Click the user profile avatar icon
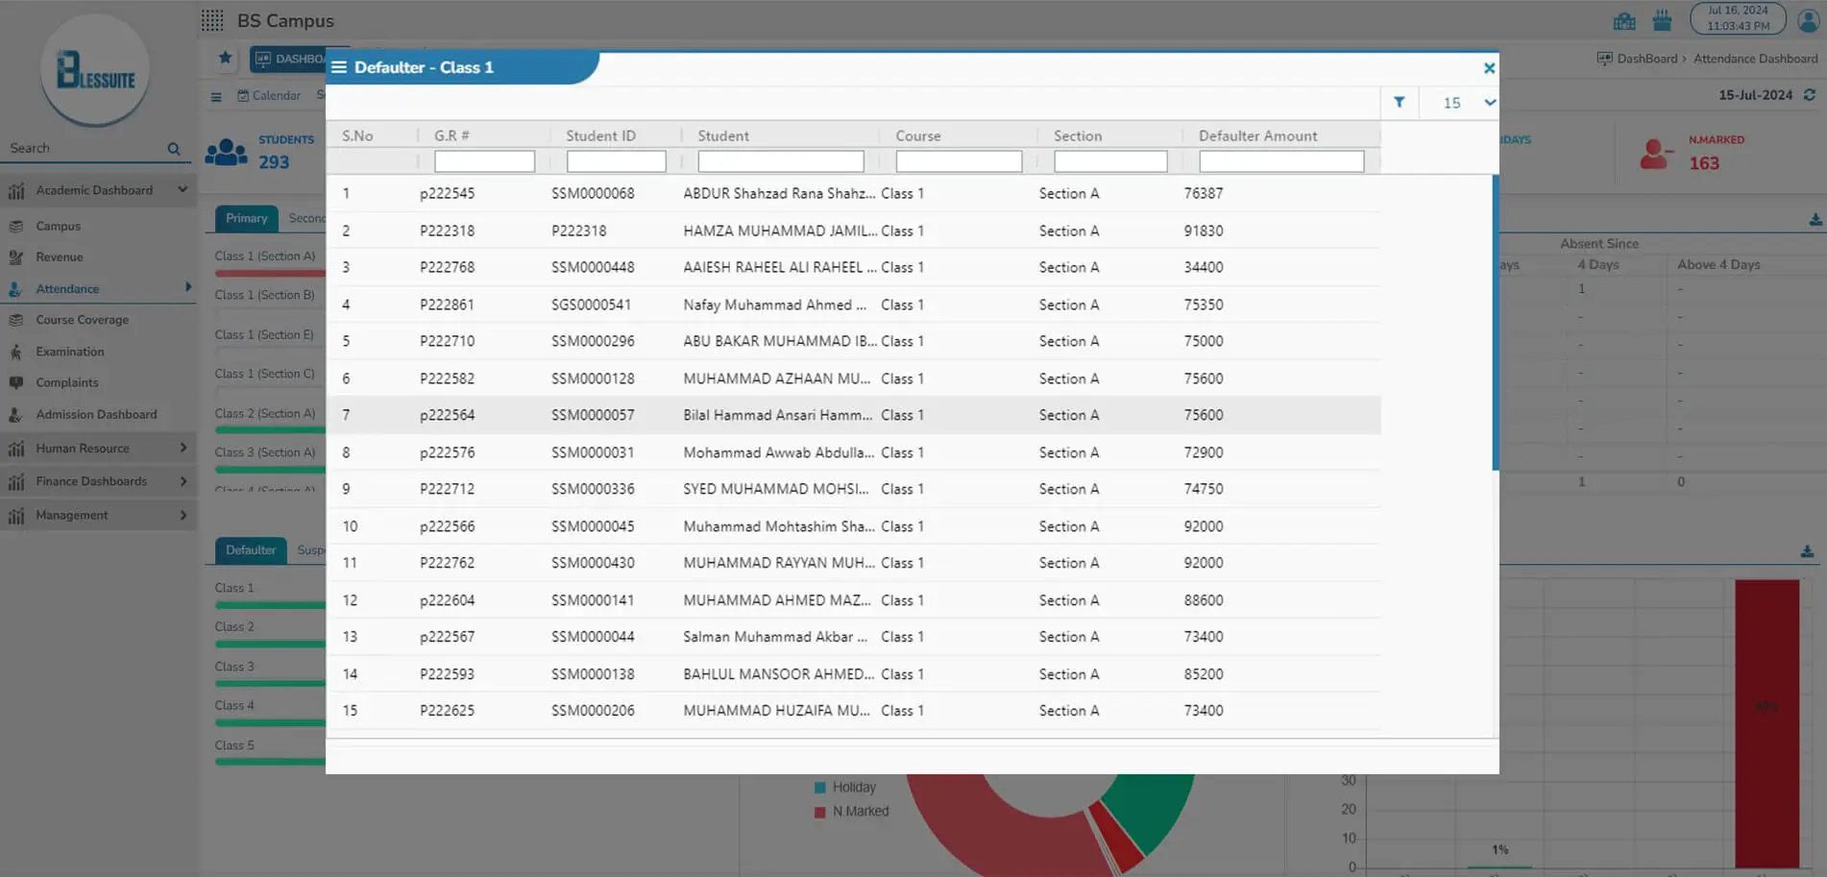The width and height of the screenshot is (1827, 877). click(1808, 20)
